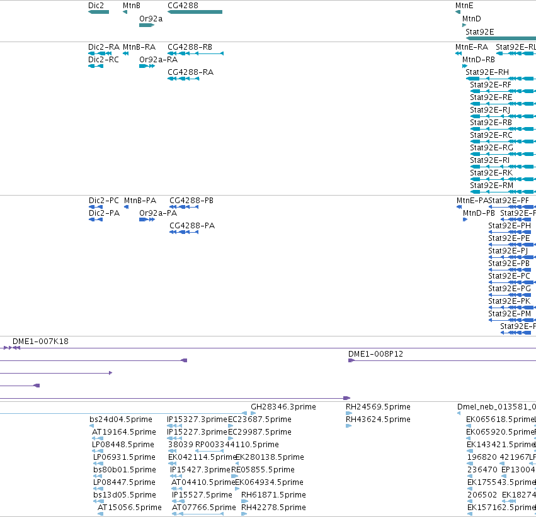Viewport: 536px width, 517px height.
Task: Click the CG4288 gene bar
Action: tap(195, 12)
